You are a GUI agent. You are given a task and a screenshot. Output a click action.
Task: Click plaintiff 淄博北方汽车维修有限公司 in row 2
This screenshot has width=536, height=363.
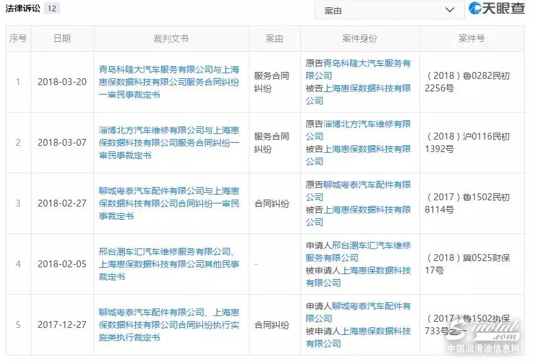(x=367, y=125)
